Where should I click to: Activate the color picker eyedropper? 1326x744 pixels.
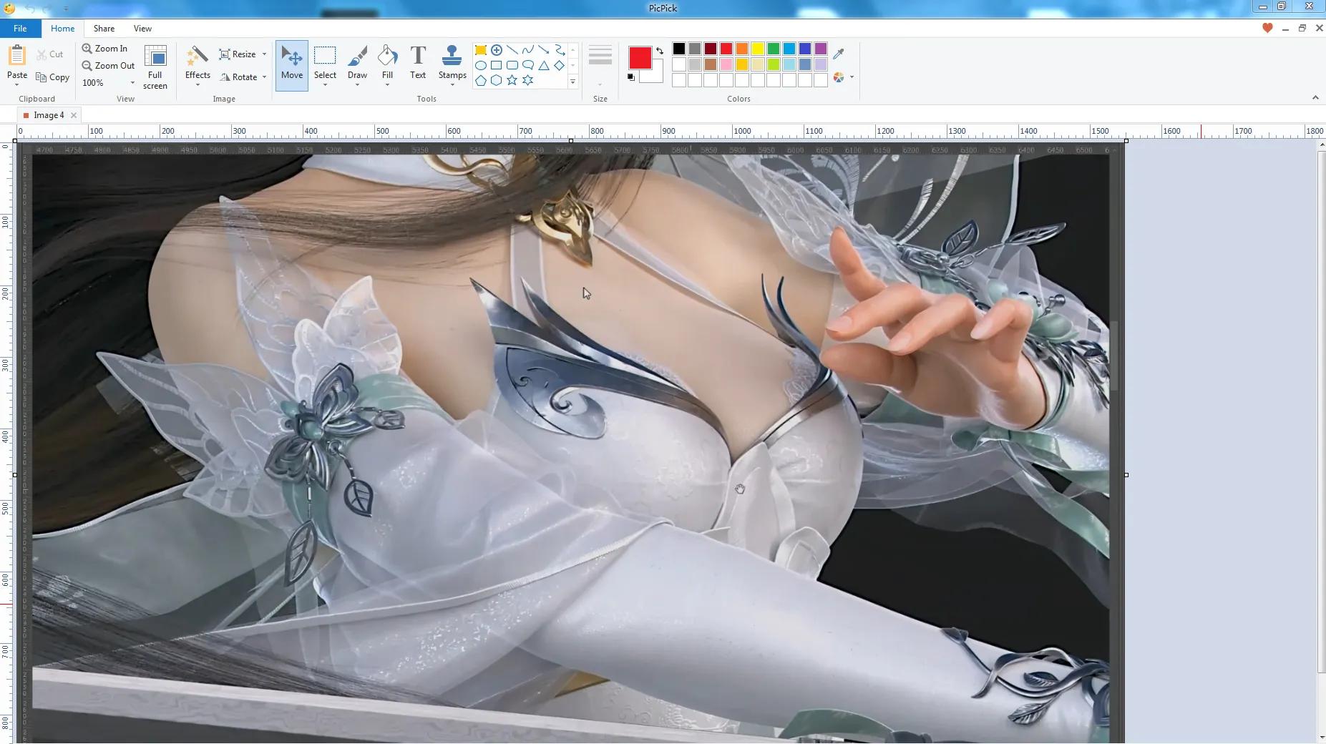[x=839, y=53]
